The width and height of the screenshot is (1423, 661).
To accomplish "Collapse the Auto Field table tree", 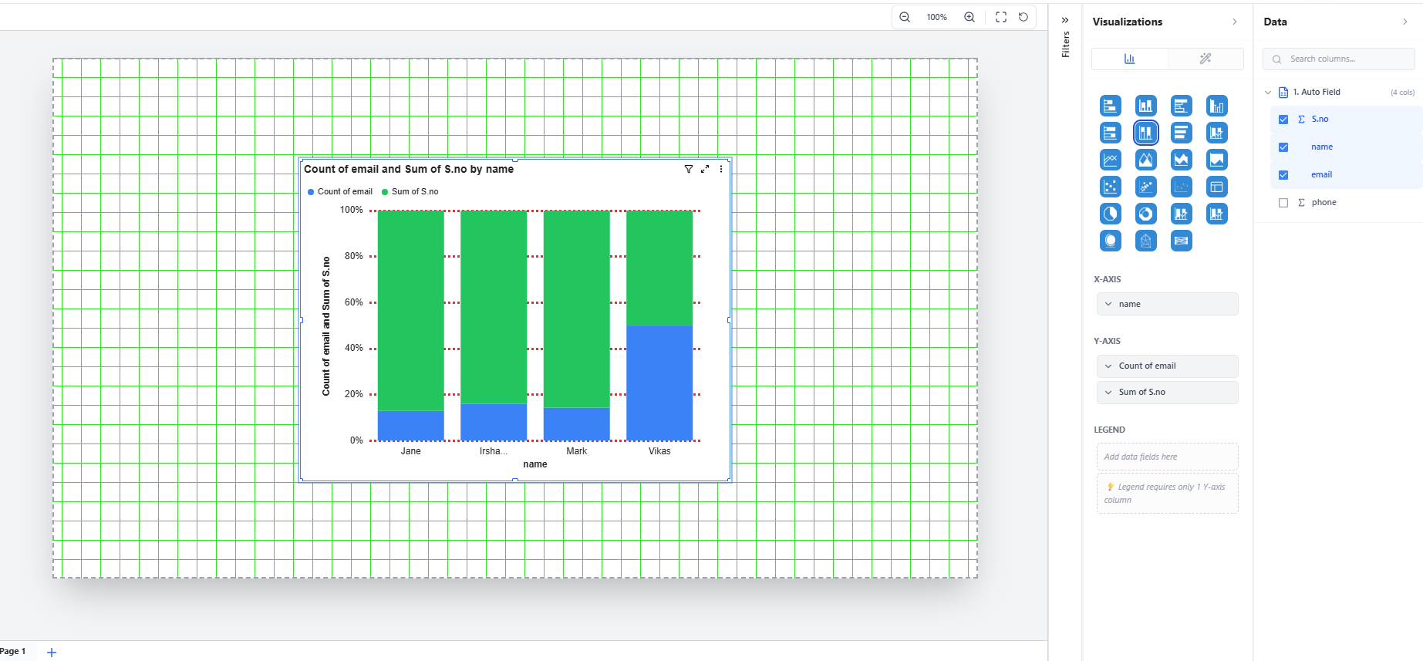I will coord(1267,93).
